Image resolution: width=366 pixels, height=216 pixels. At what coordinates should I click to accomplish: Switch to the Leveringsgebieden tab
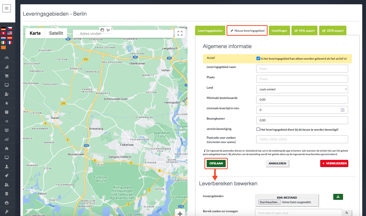pyautogui.click(x=210, y=31)
